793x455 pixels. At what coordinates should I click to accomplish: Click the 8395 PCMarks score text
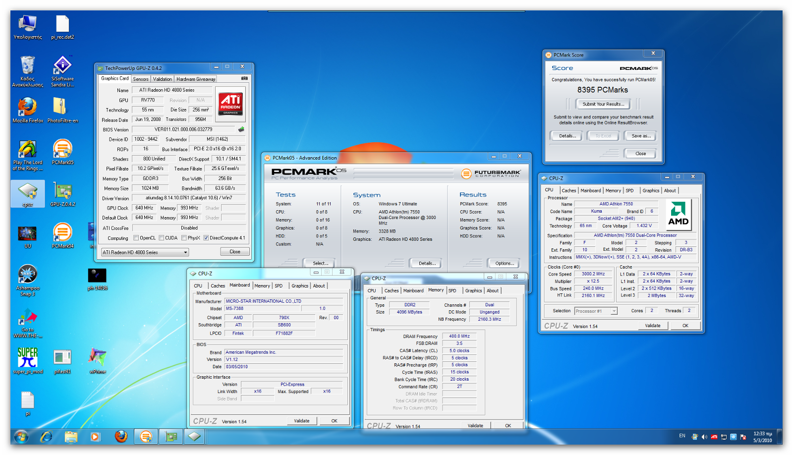602,90
